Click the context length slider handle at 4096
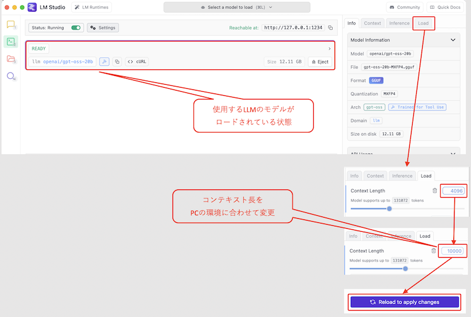471x317 pixels. 389,209
